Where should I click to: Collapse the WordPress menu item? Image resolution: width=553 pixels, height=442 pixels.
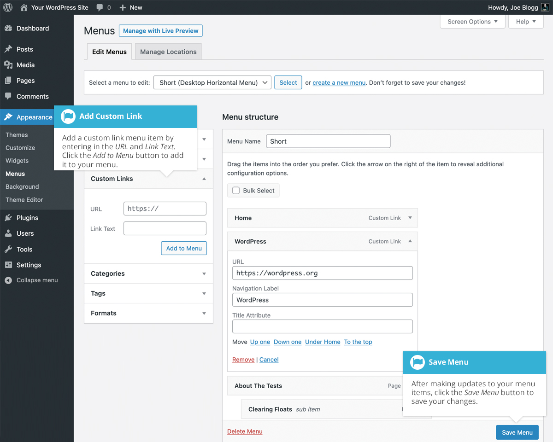(x=410, y=241)
